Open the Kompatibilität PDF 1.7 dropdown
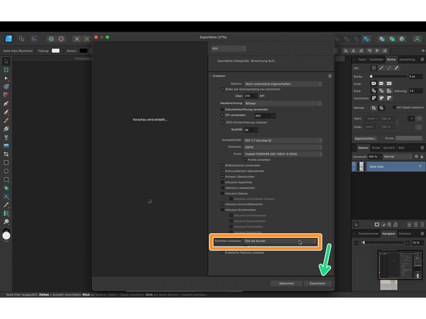This screenshot has height=319, width=426. pyautogui.click(x=283, y=141)
